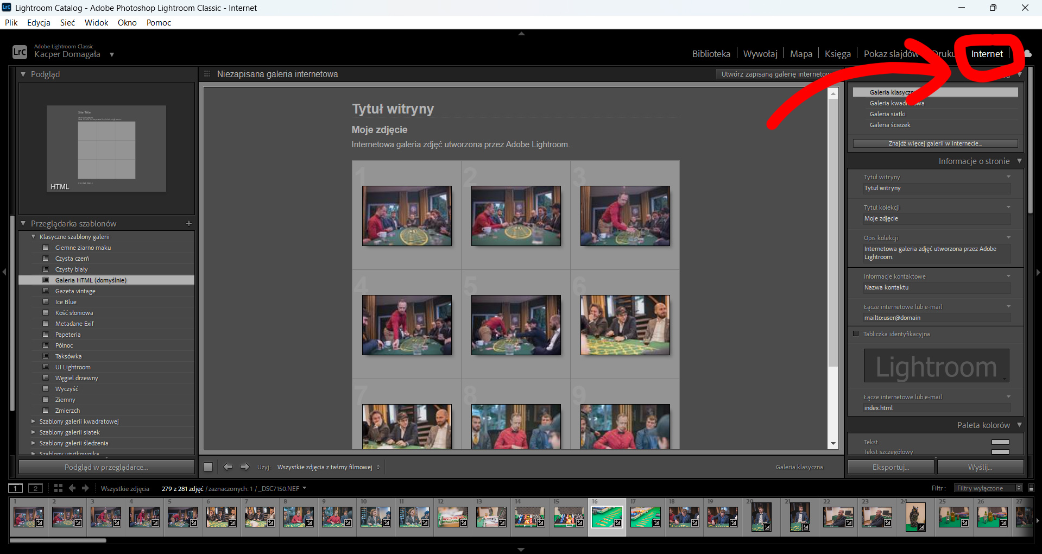Collapse Klasyczne szablony galerii folder
The height and width of the screenshot is (554, 1042).
point(34,237)
